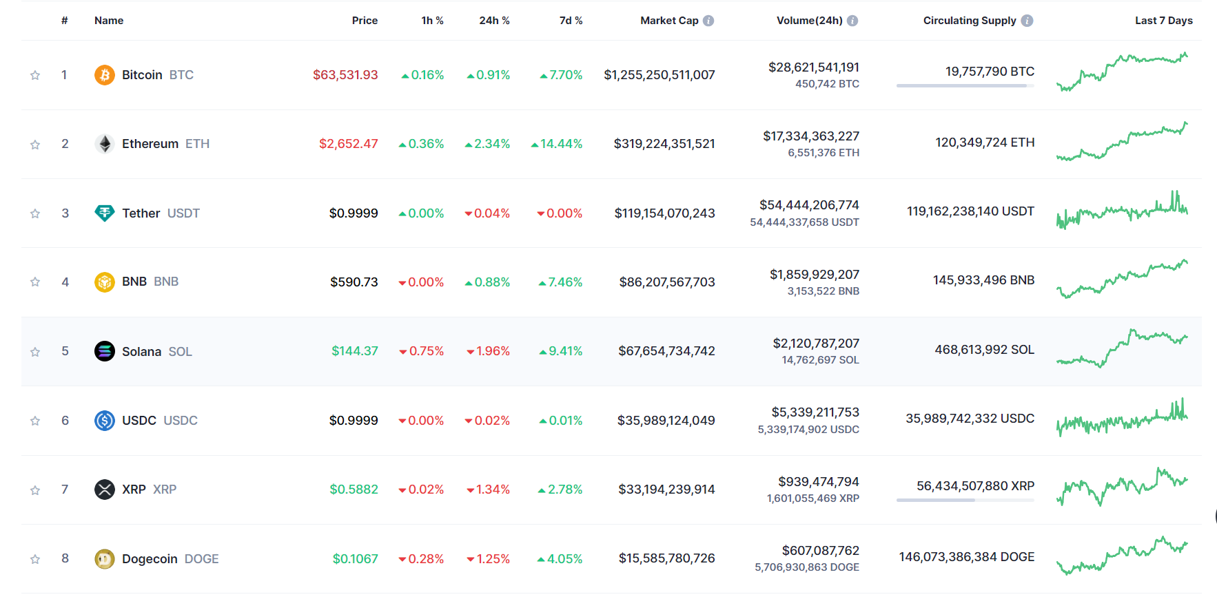Toggle the watchlist star for Tether

[x=35, y=213]
